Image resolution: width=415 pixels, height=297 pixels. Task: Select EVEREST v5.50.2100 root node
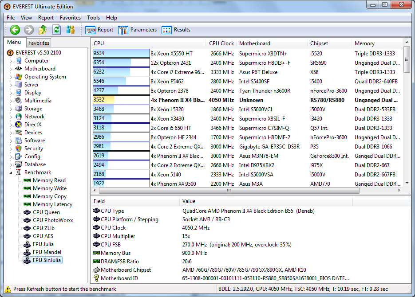pos(38,53)
